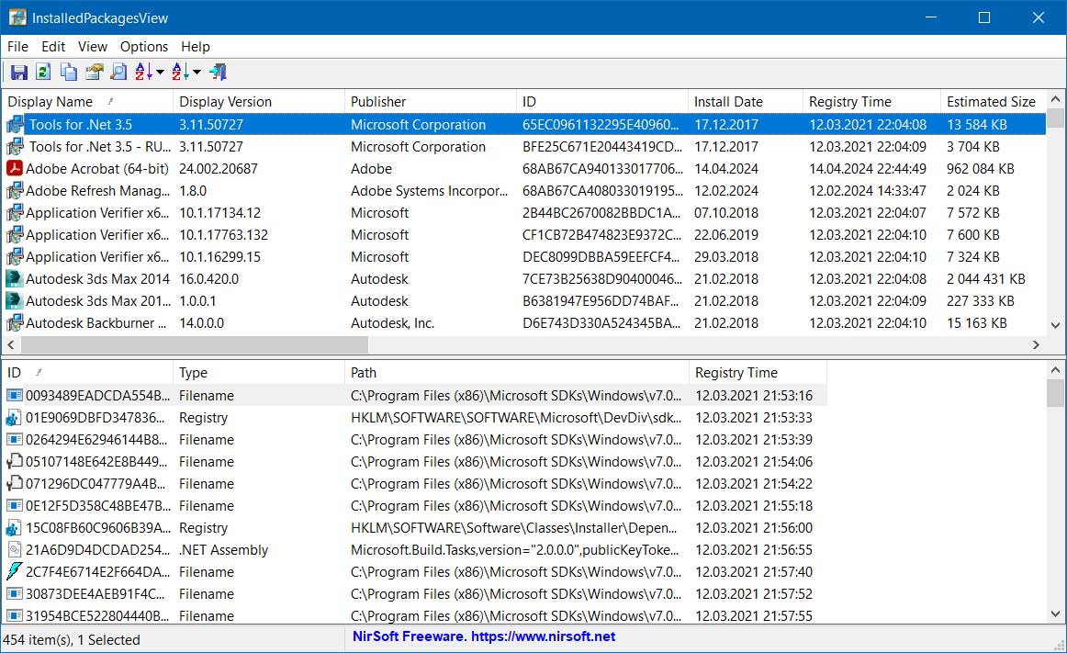Click the assembly icon beside 21A6D9D4DCDAD254
The width and height of the screenshot is (1067, 653).
(15, 549)
